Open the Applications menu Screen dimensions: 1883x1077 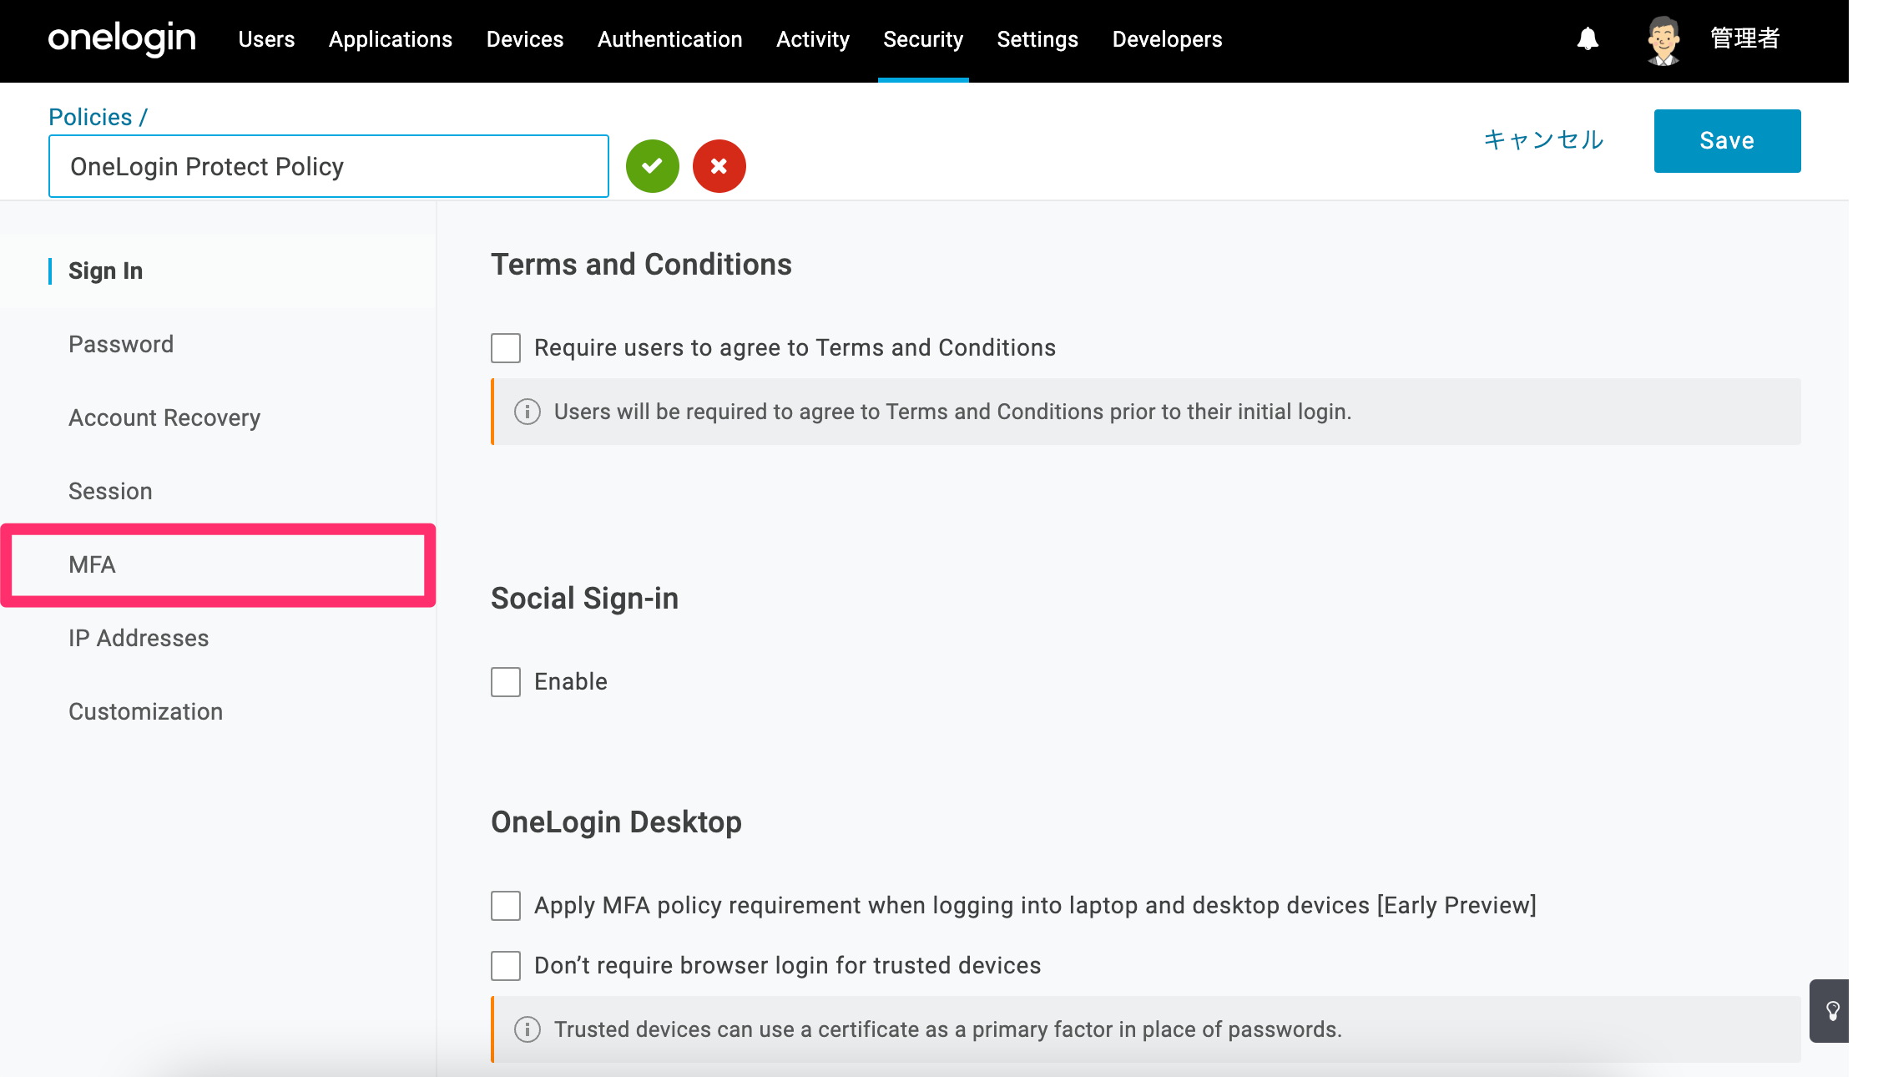point(391,39)
